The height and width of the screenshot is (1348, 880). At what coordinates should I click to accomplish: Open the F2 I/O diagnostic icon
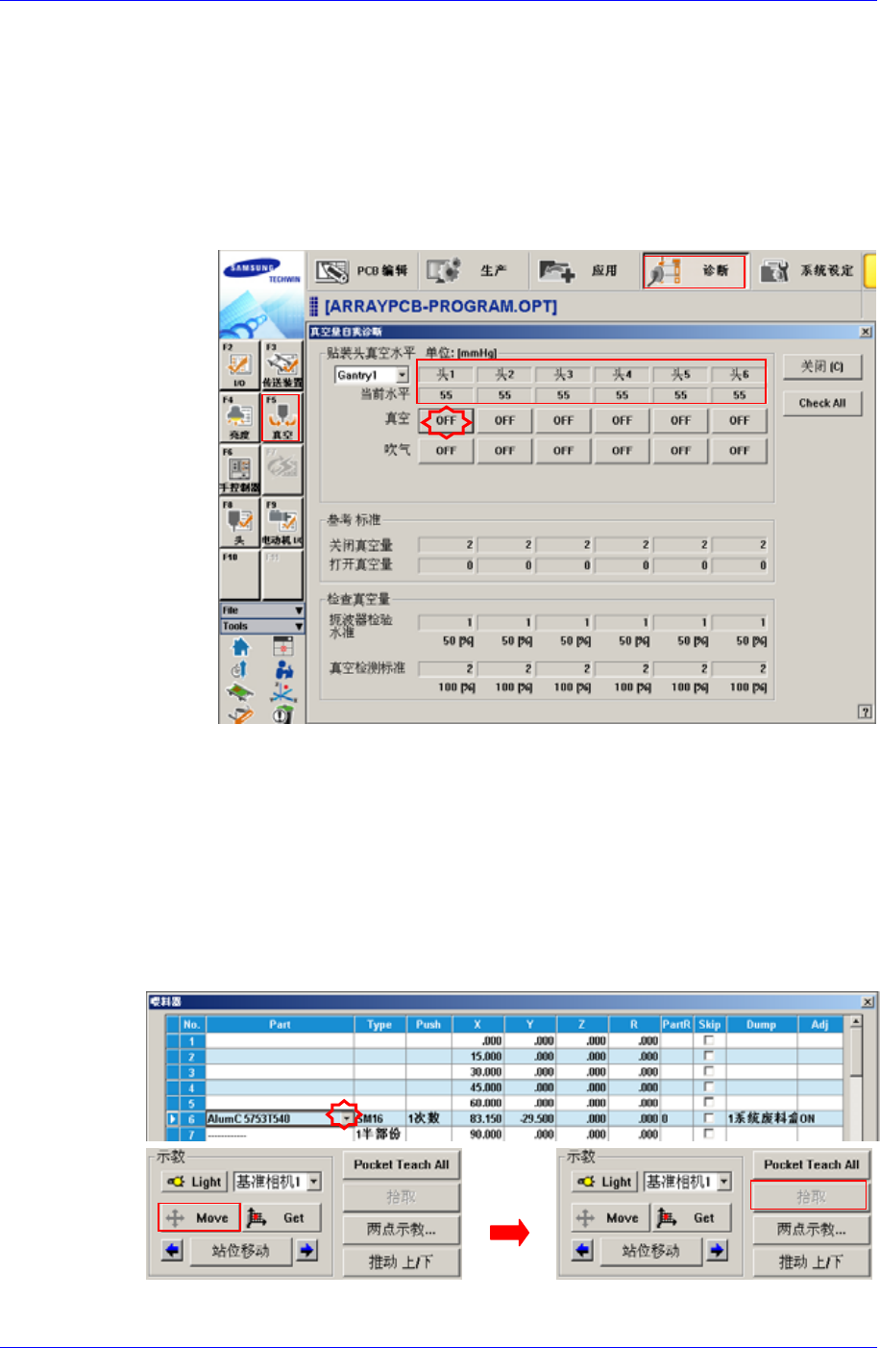239,365
